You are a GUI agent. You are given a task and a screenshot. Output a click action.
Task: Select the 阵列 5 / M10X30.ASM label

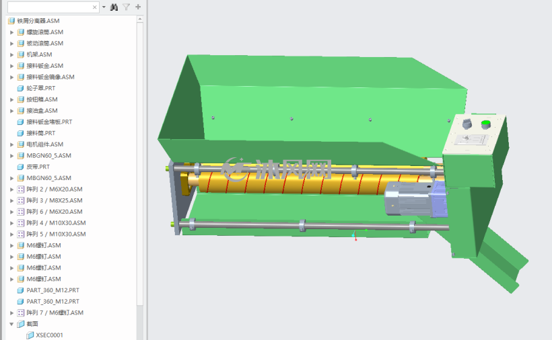coord(56,234)
